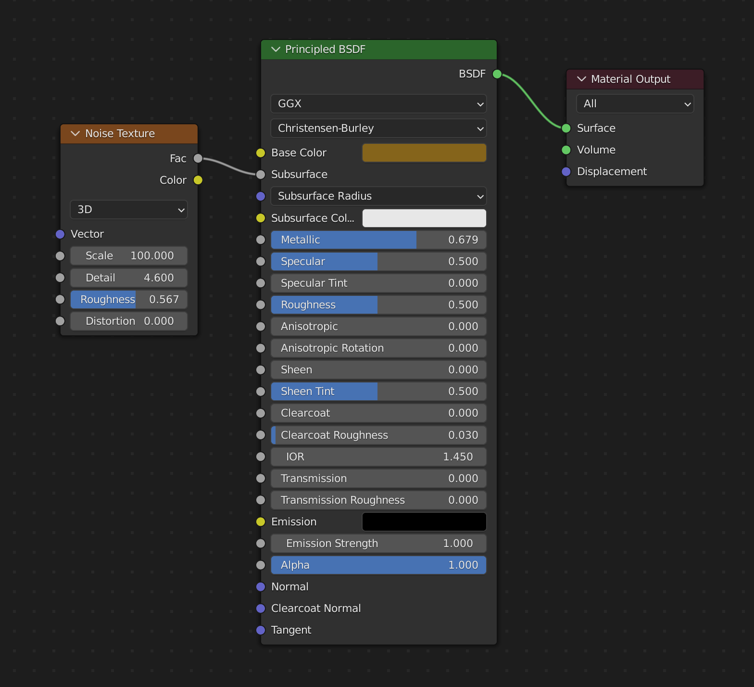Click the Noise Texture Scale value field

(x=129, y=256)
